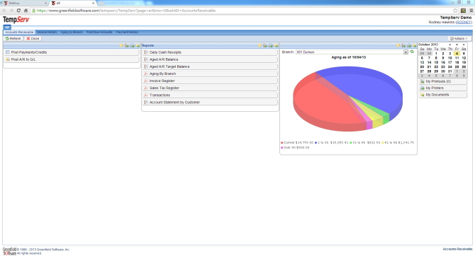
Task: Click the printout icon in Reports panel header
Action: [265, 45]
